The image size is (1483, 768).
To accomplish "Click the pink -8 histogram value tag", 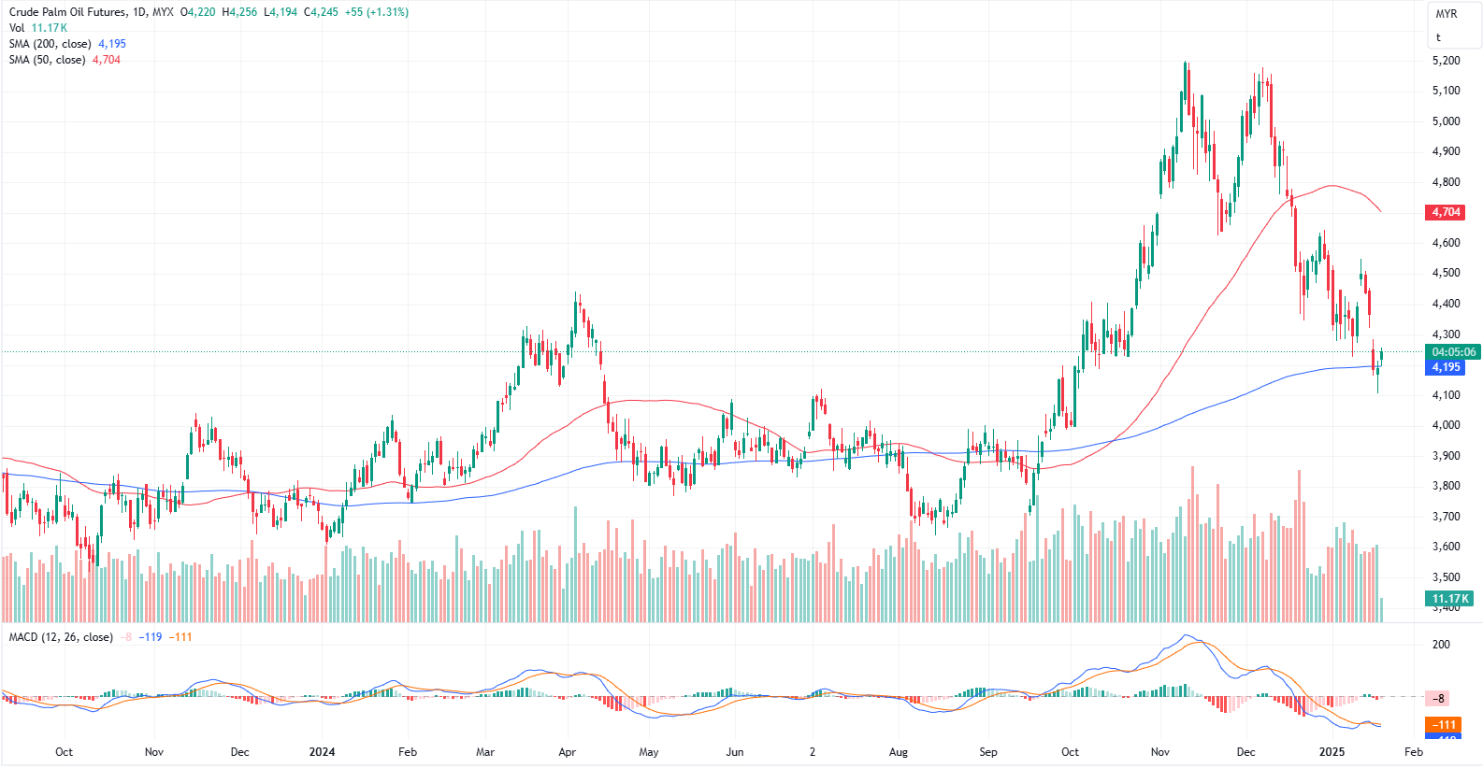I will [1439, 698].
